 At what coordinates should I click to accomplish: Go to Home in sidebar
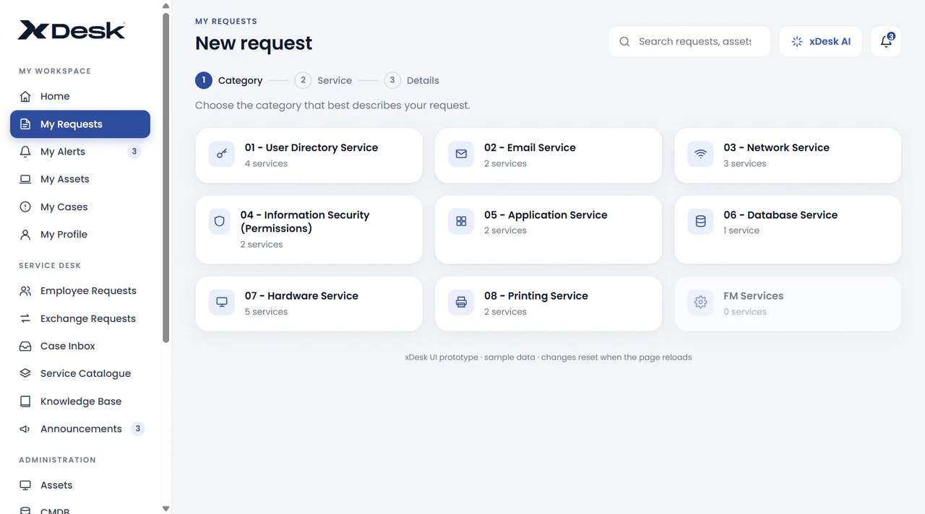pos(80,97)
